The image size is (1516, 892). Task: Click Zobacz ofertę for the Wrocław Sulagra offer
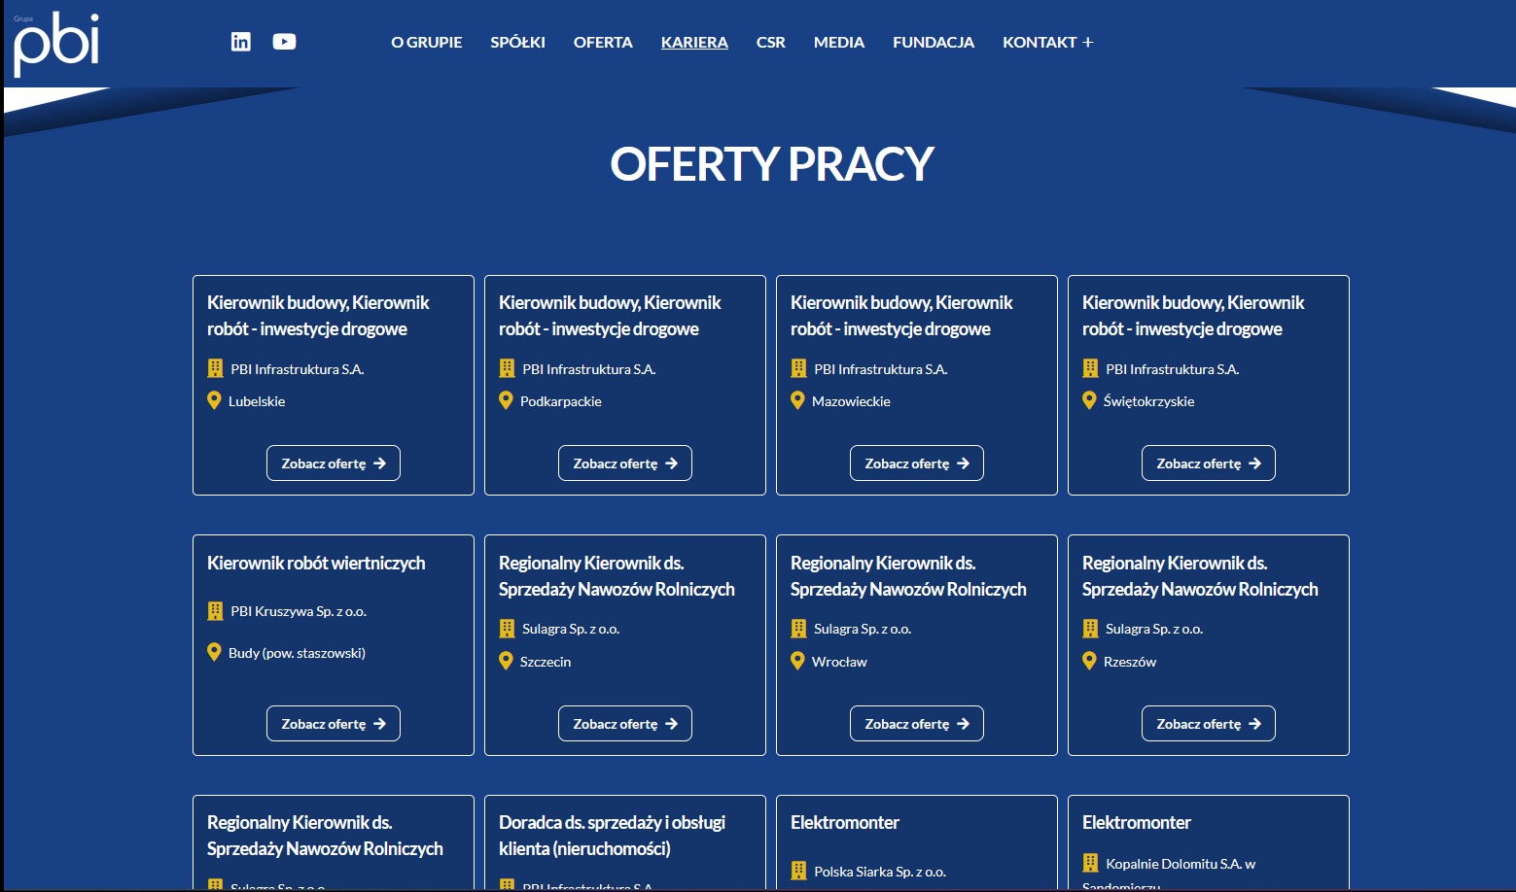[916, 723]
